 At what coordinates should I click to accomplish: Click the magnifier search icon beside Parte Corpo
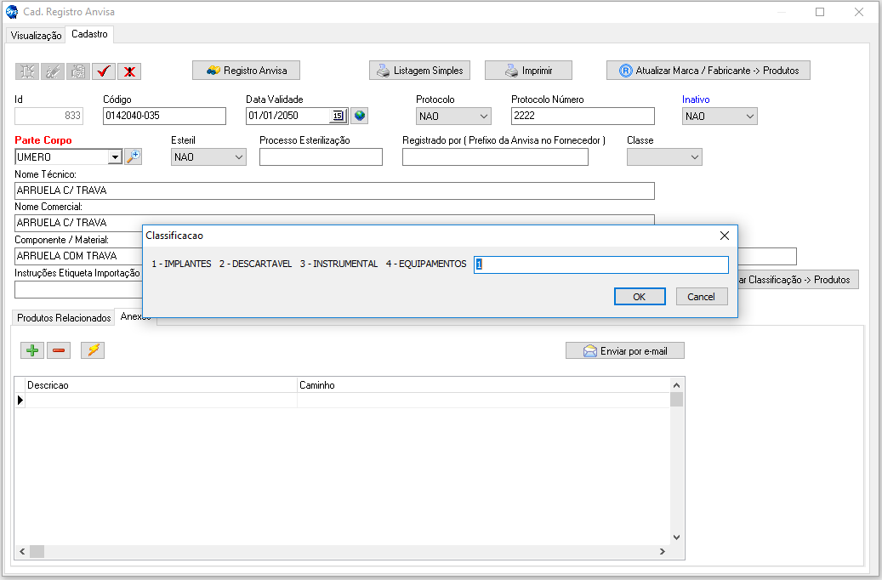134,156
